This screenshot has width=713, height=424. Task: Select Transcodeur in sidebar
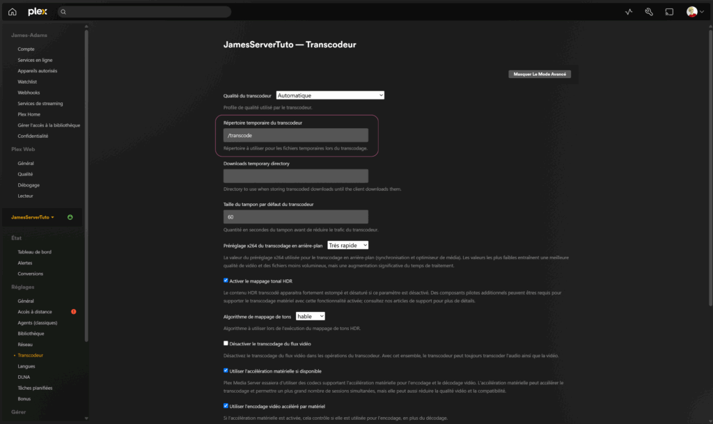tap(31, 355)
